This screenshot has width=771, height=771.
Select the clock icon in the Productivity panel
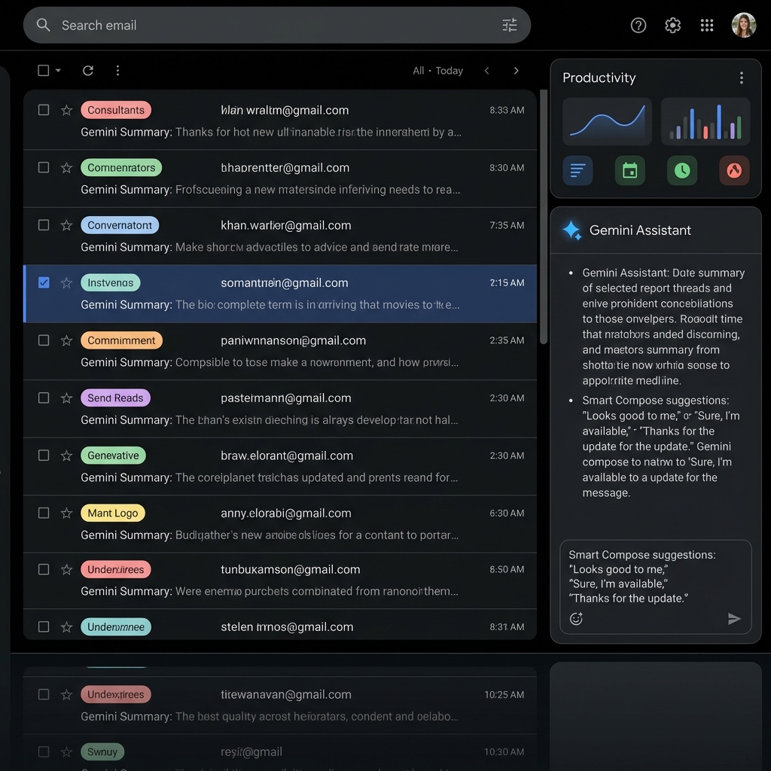coord(682,170)
